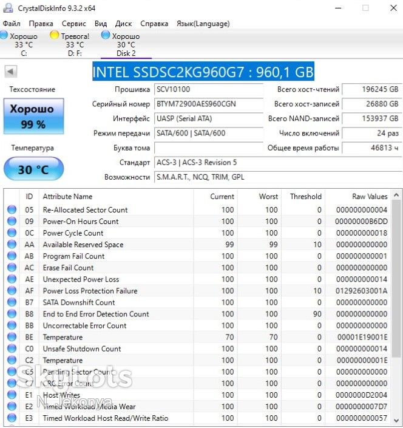Click status orb of Re-Allocated Sector Count

[x=12, y=209]
